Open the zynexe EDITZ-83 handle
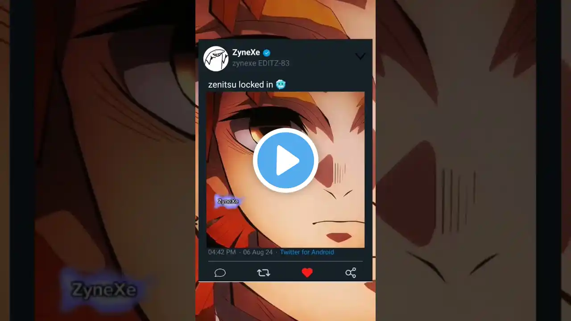The height and width of the screenshot is (321, 571). [261, 63]
